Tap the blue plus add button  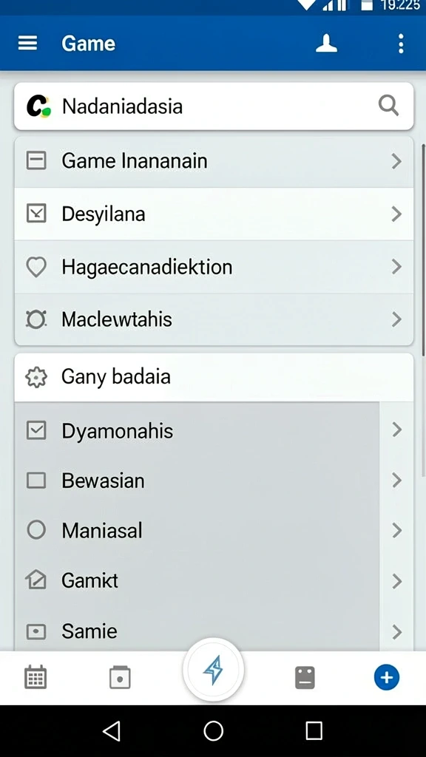(x=386, y=677)
